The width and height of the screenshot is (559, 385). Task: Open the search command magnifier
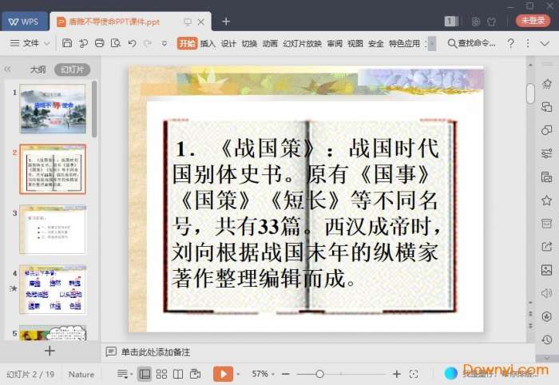[452, 43]
